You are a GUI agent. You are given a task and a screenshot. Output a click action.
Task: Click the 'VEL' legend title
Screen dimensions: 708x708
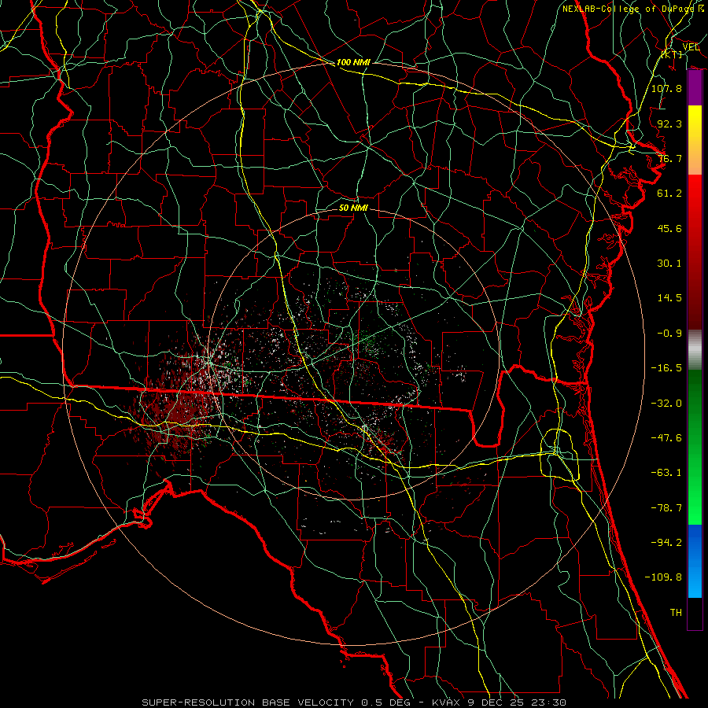tap(691, 46)
